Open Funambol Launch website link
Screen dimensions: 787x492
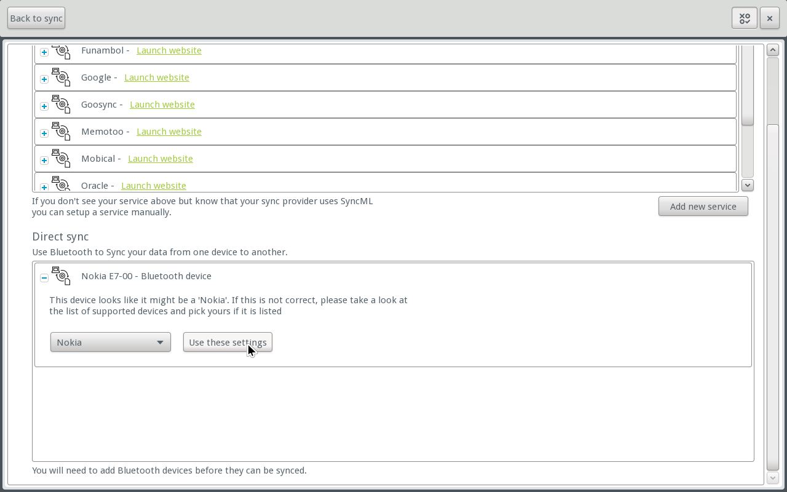click(x=169, y=50)
